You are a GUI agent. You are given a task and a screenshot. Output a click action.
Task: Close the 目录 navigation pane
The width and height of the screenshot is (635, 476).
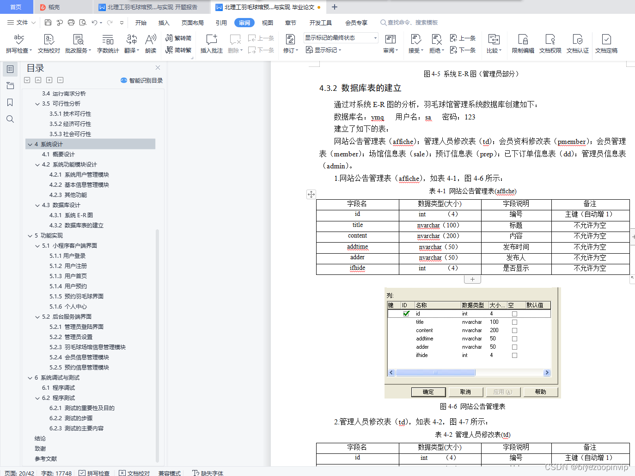pos(158,67)
